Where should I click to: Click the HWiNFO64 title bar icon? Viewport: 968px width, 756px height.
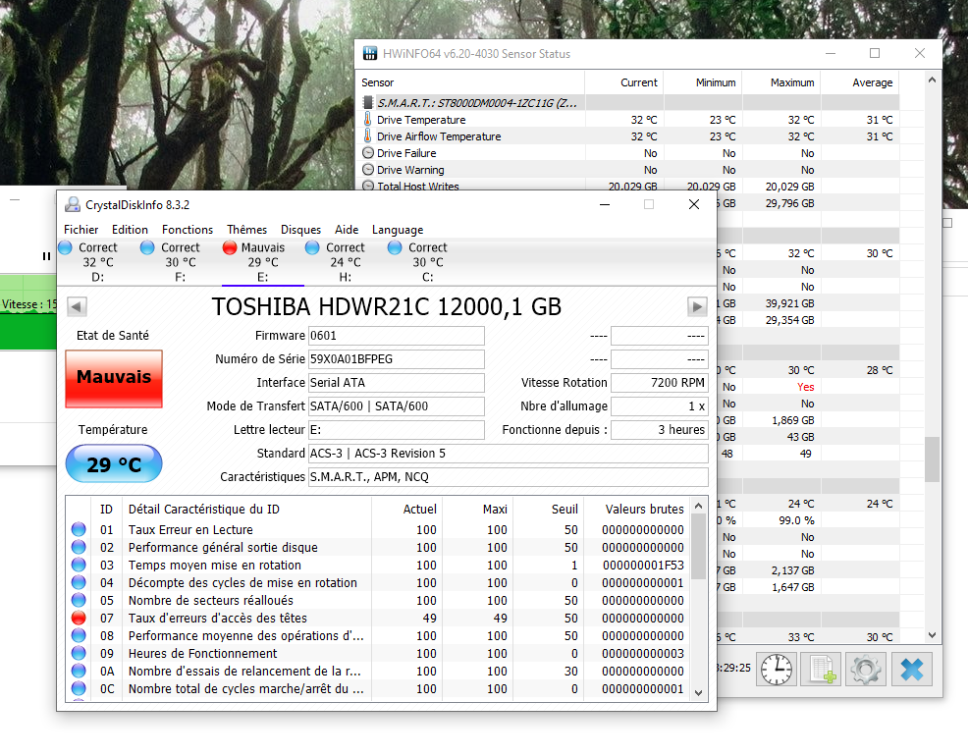pyautogui.click(x=370, y=54)
